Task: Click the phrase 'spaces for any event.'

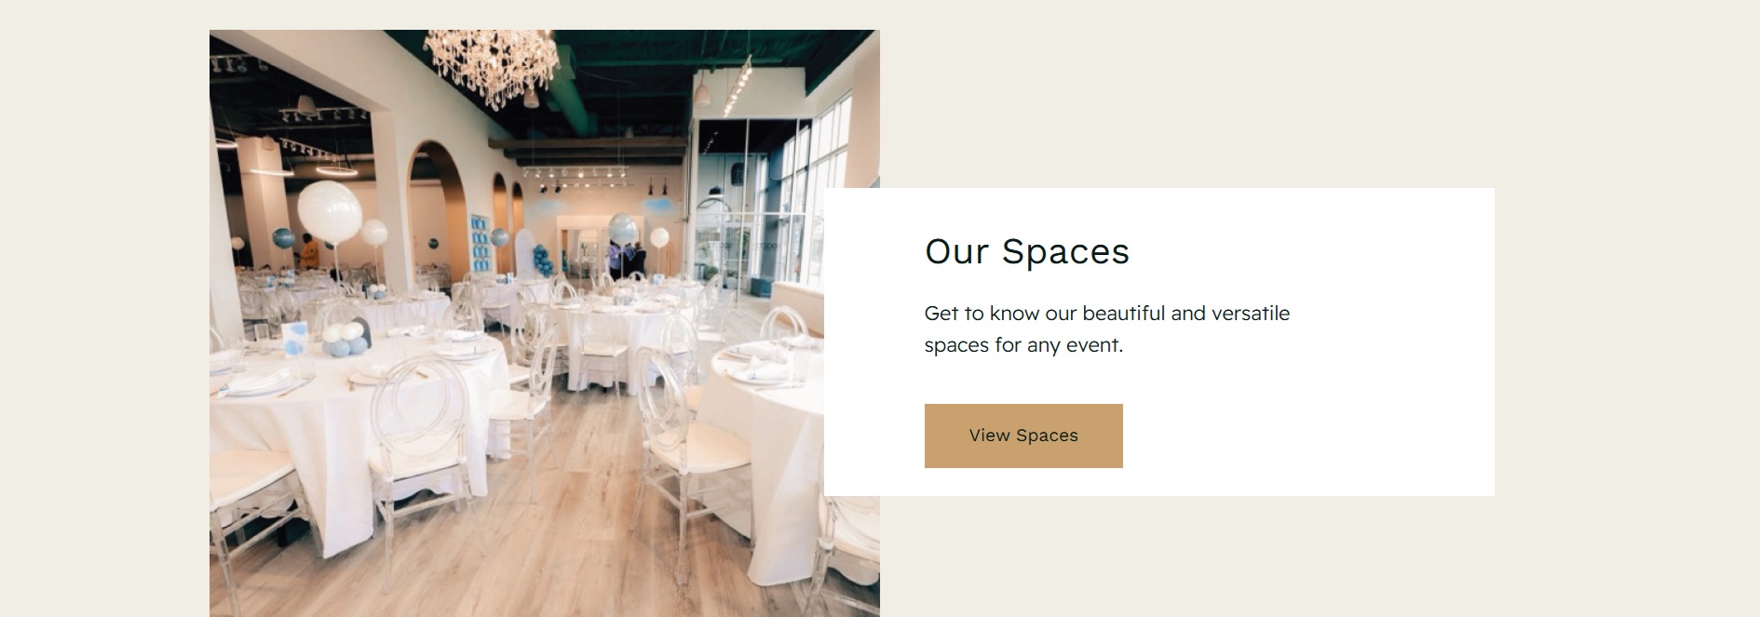Action: [1023, 345]
